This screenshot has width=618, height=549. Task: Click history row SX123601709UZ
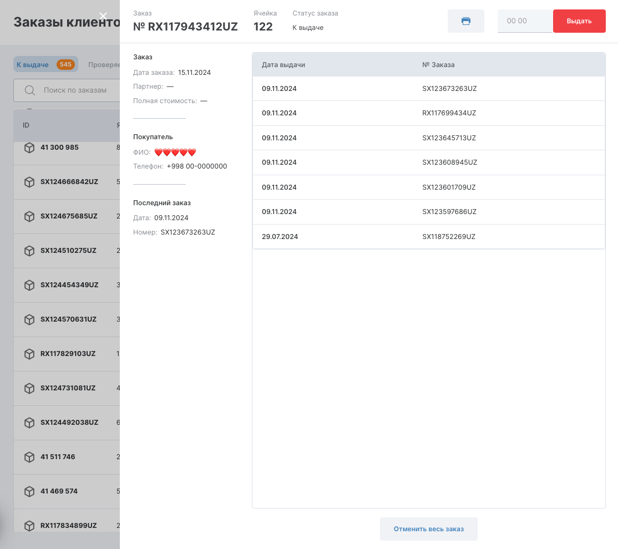pyautogui.click(x=428, y=187)
